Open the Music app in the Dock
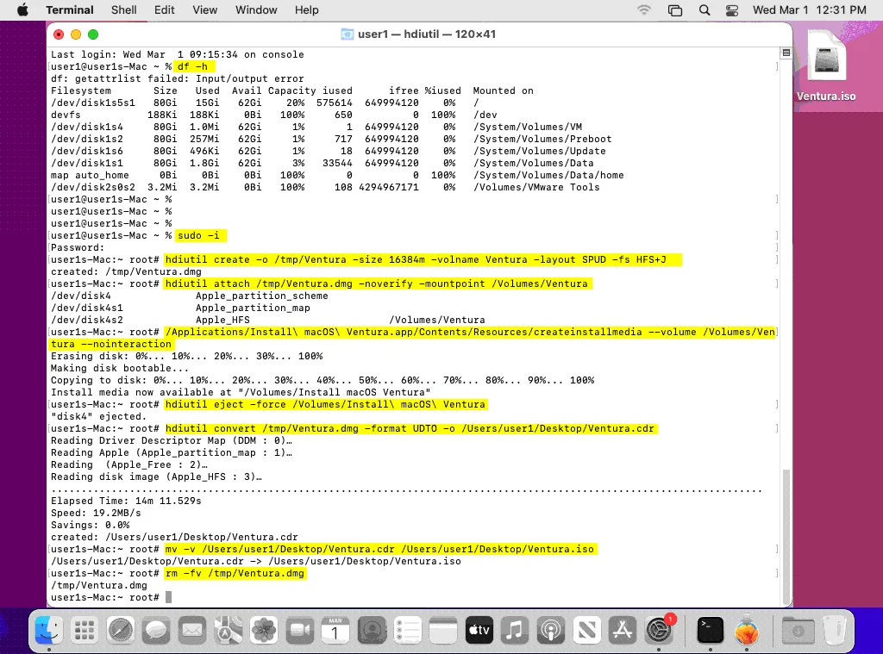883x654 pixels. pos(515,631)
